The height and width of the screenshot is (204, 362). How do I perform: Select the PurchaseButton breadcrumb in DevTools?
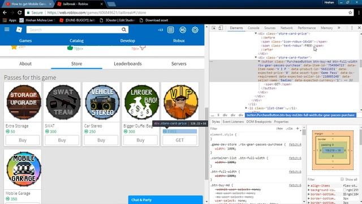tap(300, 115)
